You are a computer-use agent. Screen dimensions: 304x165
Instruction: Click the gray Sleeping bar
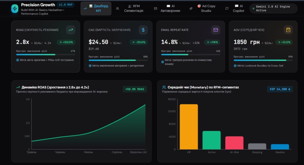(x=257, y=146)
